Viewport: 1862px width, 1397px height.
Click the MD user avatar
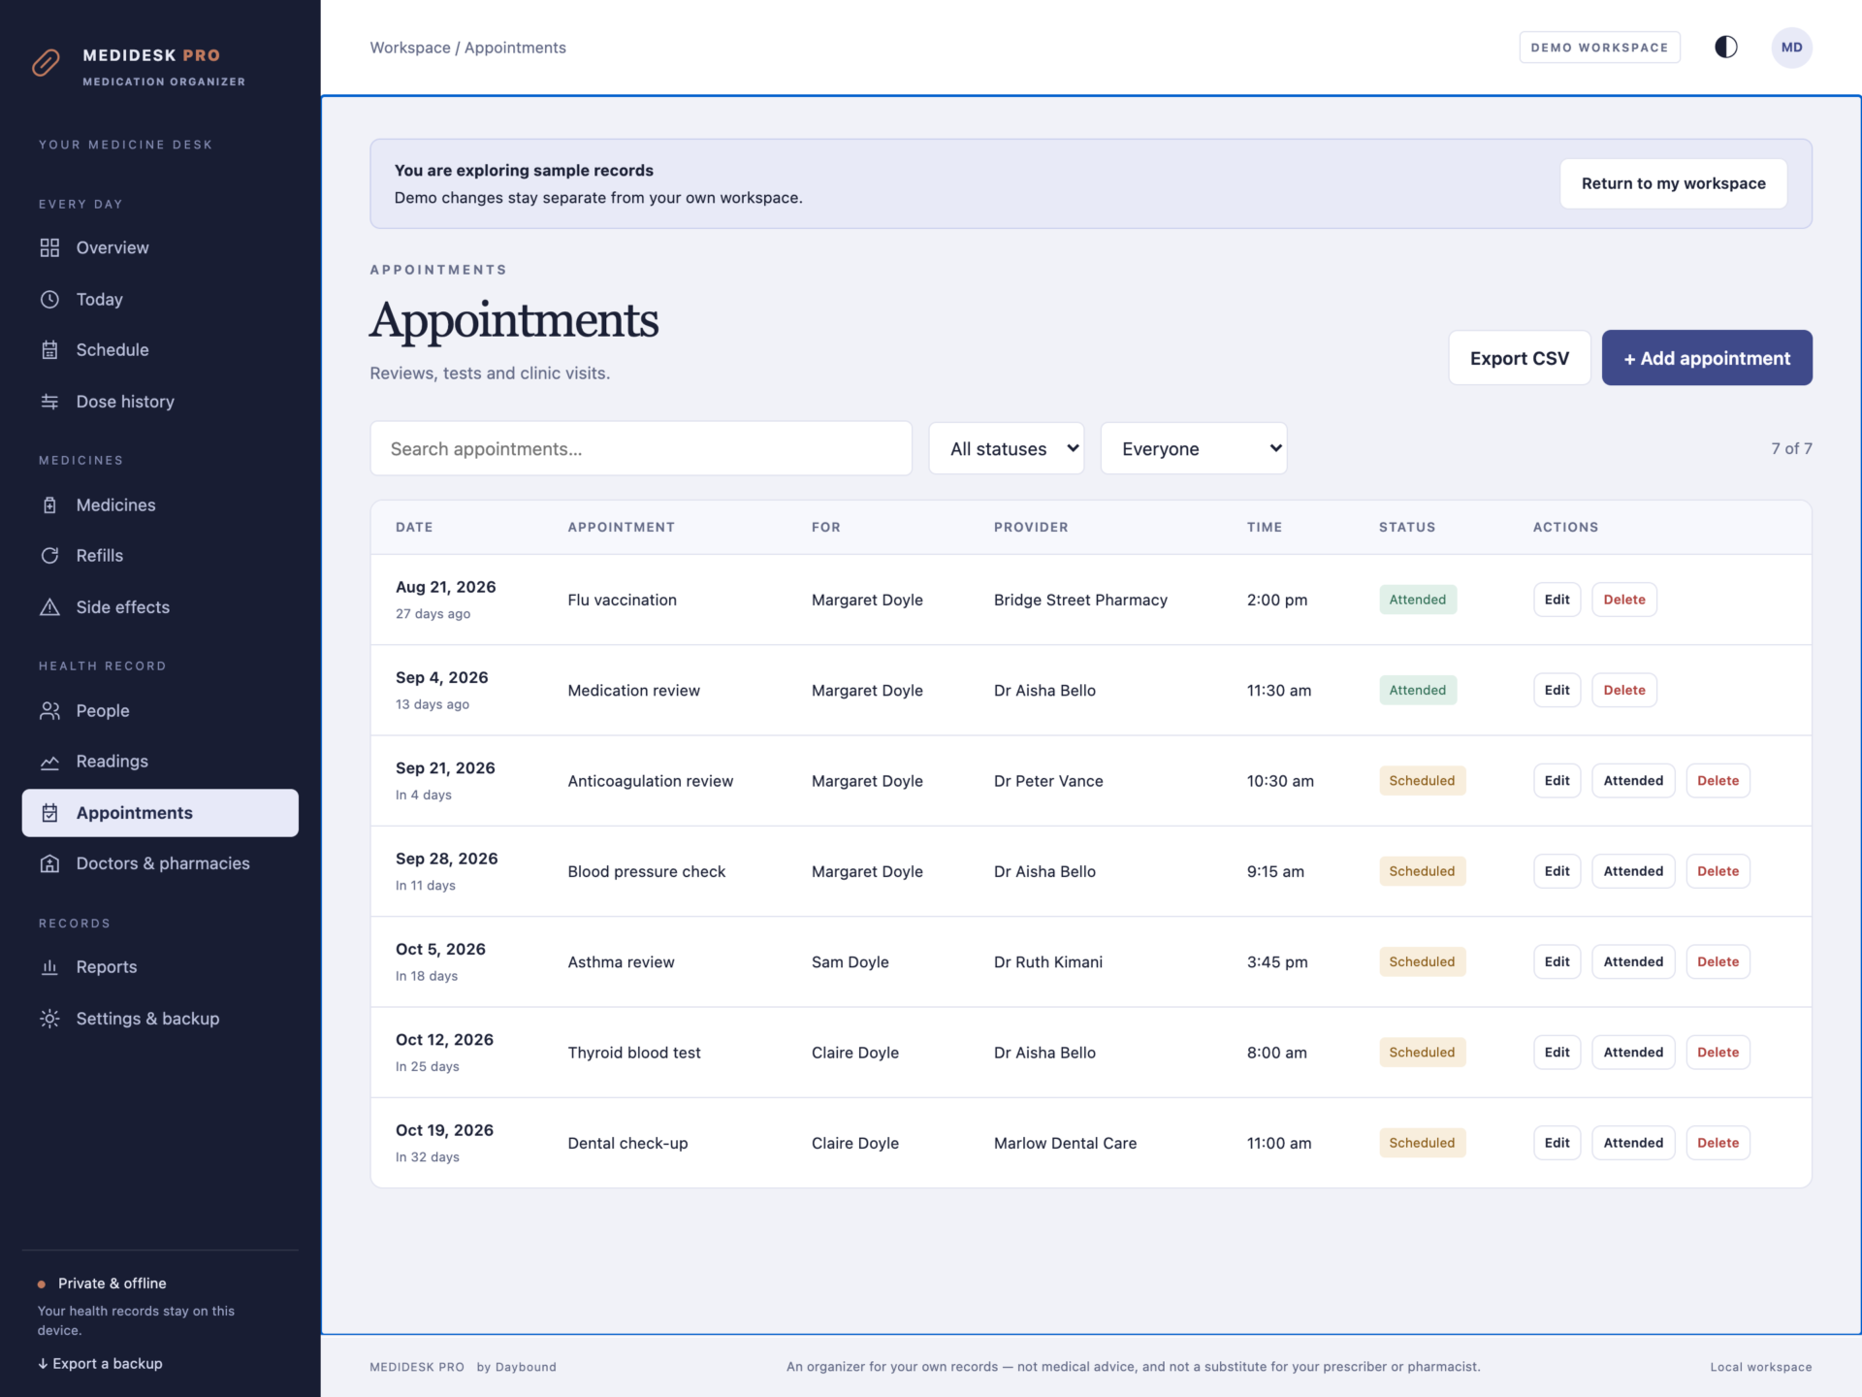[1791, 48]
